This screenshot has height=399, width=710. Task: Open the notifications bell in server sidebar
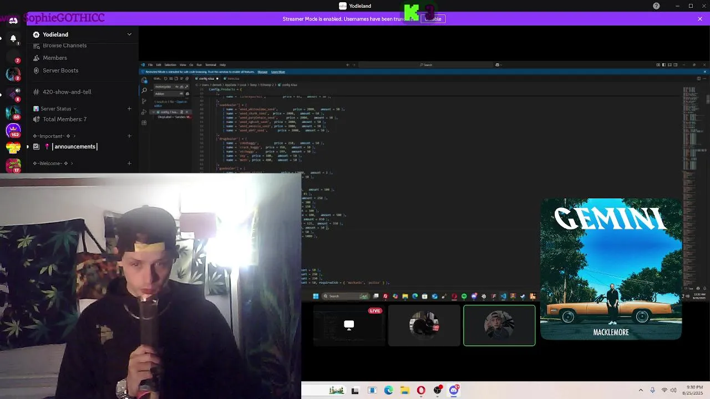coord(13,38)
